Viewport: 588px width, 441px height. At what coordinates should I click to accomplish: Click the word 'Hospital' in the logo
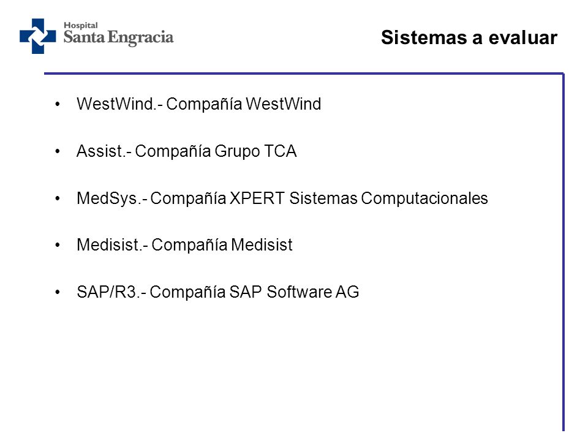point(81,26)
